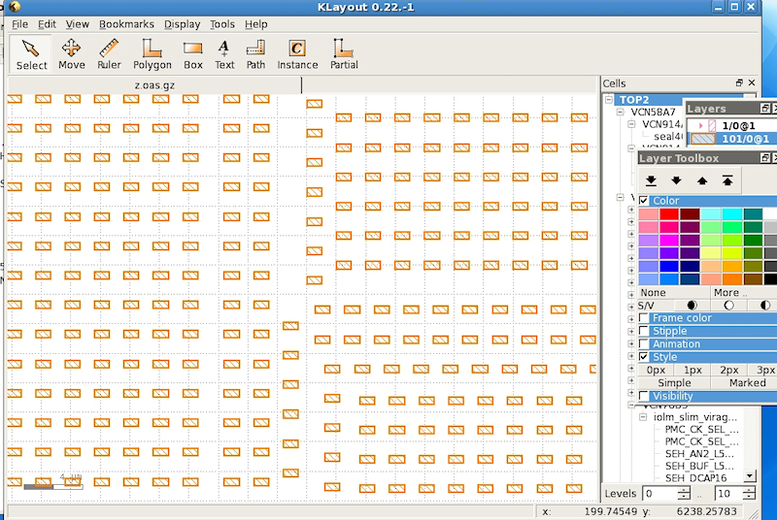Collapse the iolm_slim_virag cell node

[644, 416]
